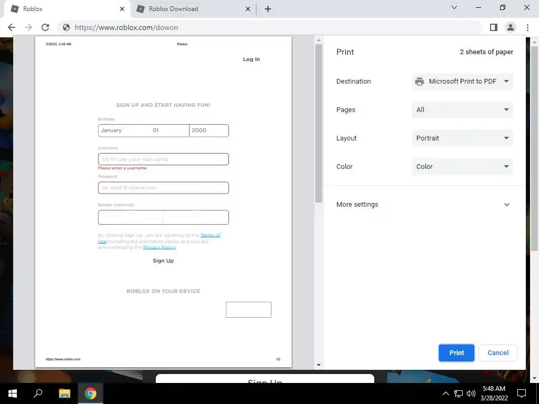
Task: Click the Destination label
Action: [353, 82]
